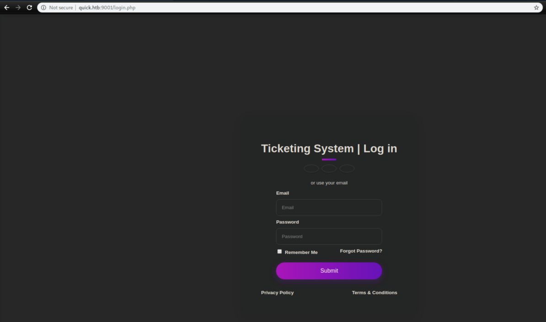
Task: Open the Terms & Conditions link
Action: pyautogui.click(x=374, y=293)
